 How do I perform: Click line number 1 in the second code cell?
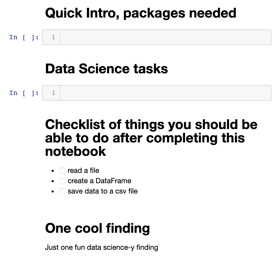coord(53,93)
